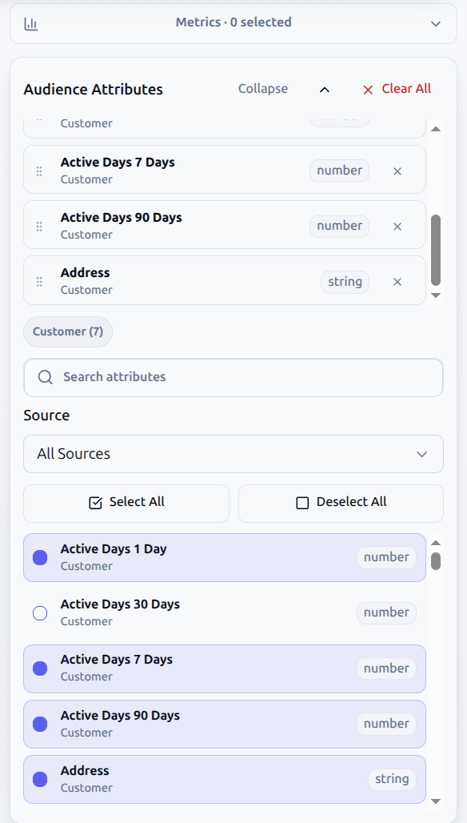Remove Active Days 90 Days attribute

click(397, 227)
